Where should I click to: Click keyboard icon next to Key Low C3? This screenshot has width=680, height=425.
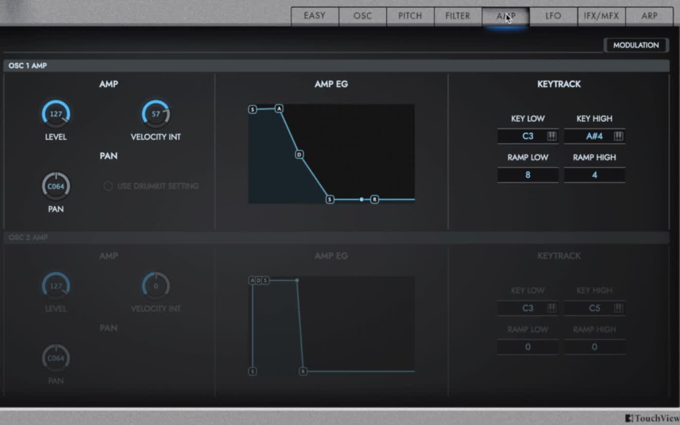(552, 136)
